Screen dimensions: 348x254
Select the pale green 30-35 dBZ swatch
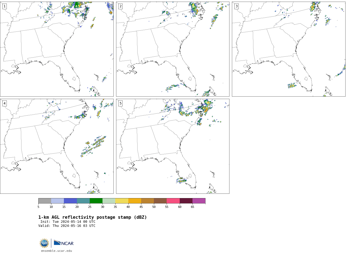109,201
